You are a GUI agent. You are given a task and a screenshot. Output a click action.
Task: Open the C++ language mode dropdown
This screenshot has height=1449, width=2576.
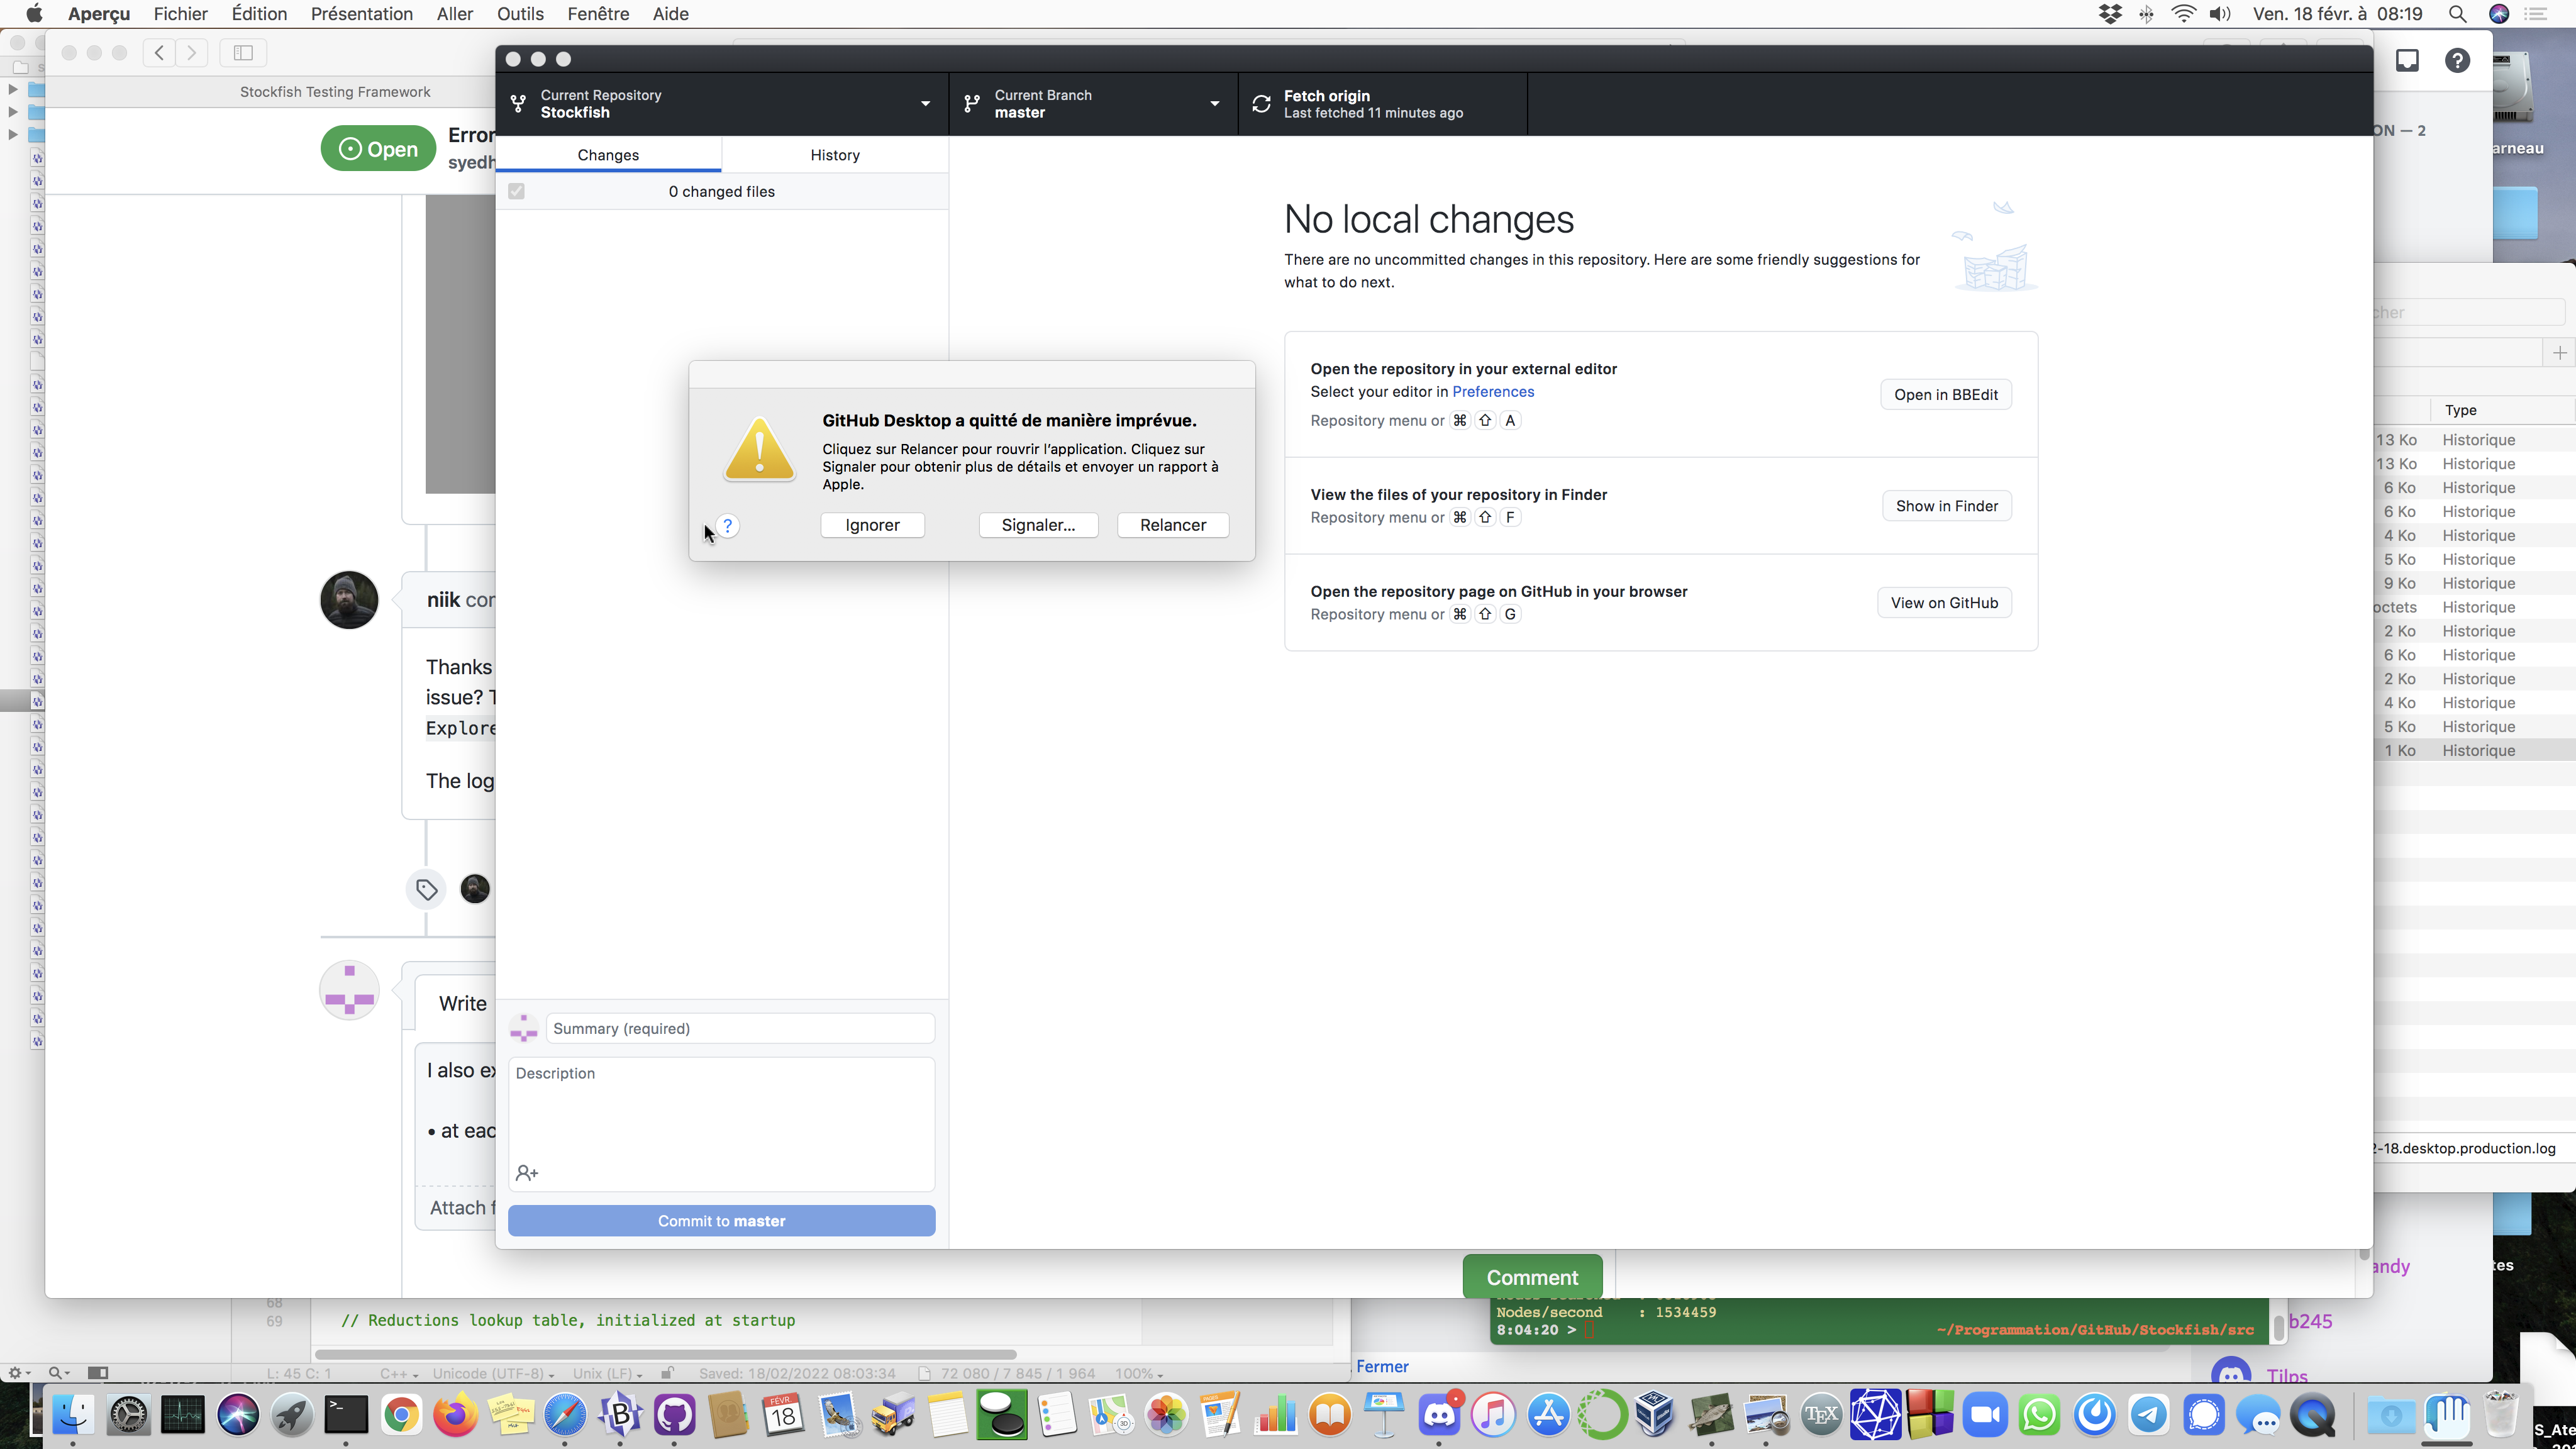point(397,1373)
